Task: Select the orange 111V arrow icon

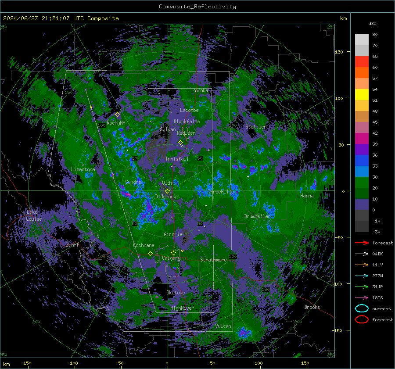Action: (x=362, y=265)
